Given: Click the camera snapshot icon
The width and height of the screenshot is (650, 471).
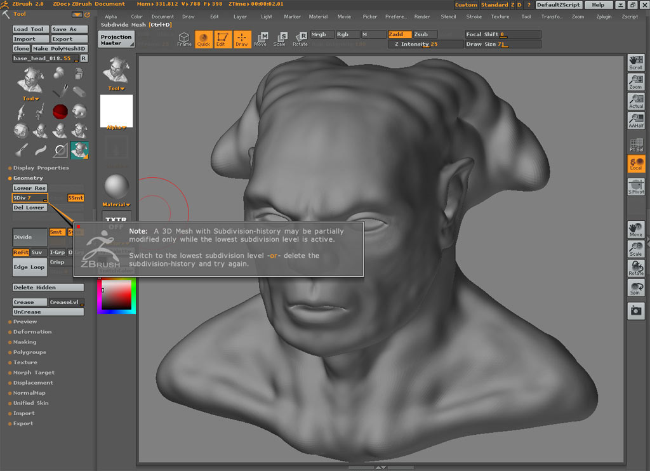Looking at the screenshot, I should pos(635,310).
